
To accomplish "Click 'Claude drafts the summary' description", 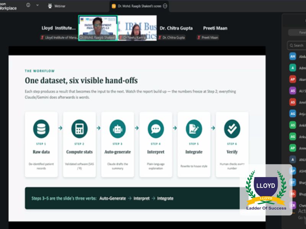I will coord(117,166).
